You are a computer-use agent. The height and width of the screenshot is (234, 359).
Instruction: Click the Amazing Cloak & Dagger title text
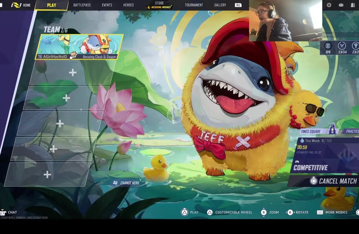100,57
